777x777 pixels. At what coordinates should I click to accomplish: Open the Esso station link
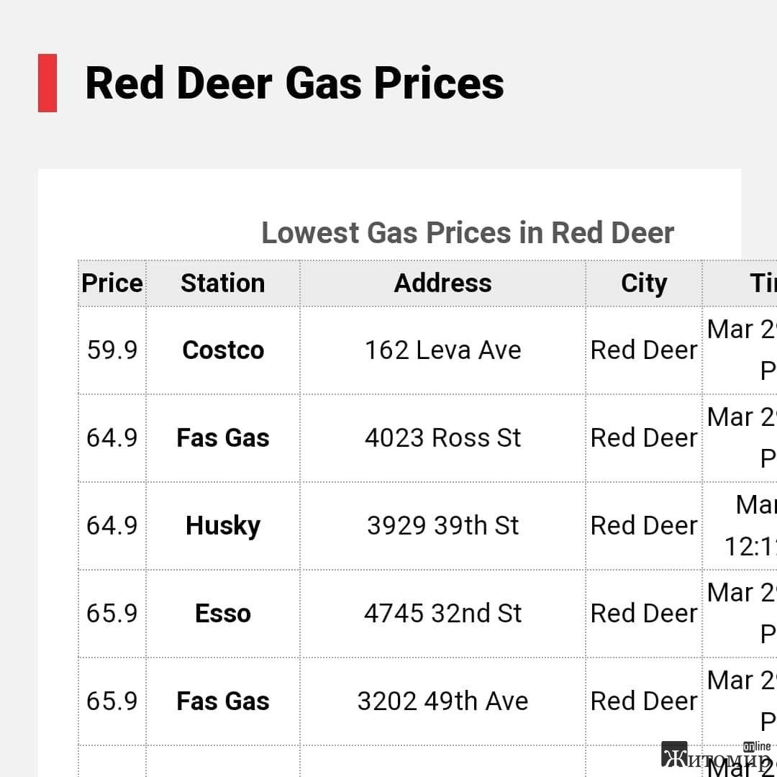pyautogui.click(x=223, y=614)
